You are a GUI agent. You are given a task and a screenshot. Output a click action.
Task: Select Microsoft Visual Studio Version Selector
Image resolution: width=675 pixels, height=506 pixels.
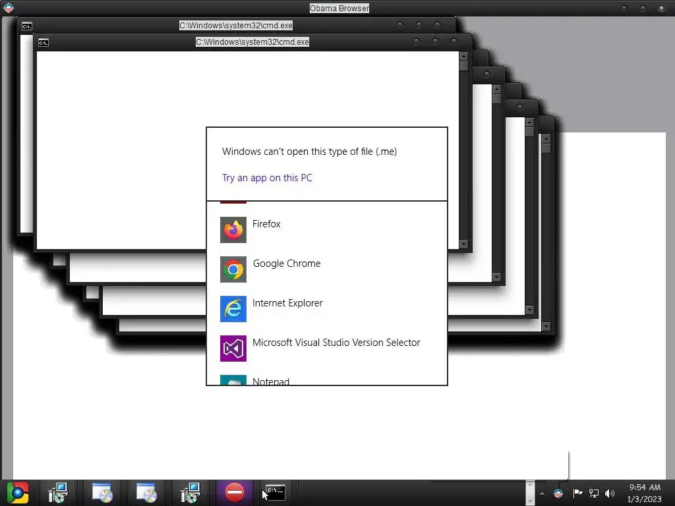click(327, 349)
